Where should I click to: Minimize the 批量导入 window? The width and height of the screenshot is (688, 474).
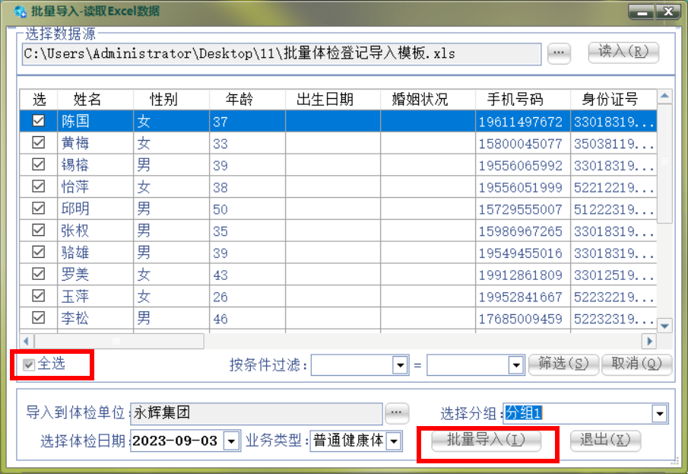642,12
